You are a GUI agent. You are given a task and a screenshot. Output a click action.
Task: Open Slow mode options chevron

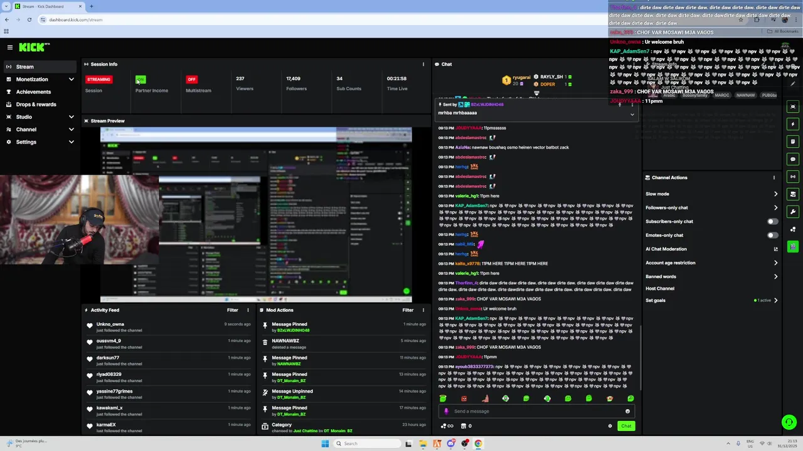775,194
